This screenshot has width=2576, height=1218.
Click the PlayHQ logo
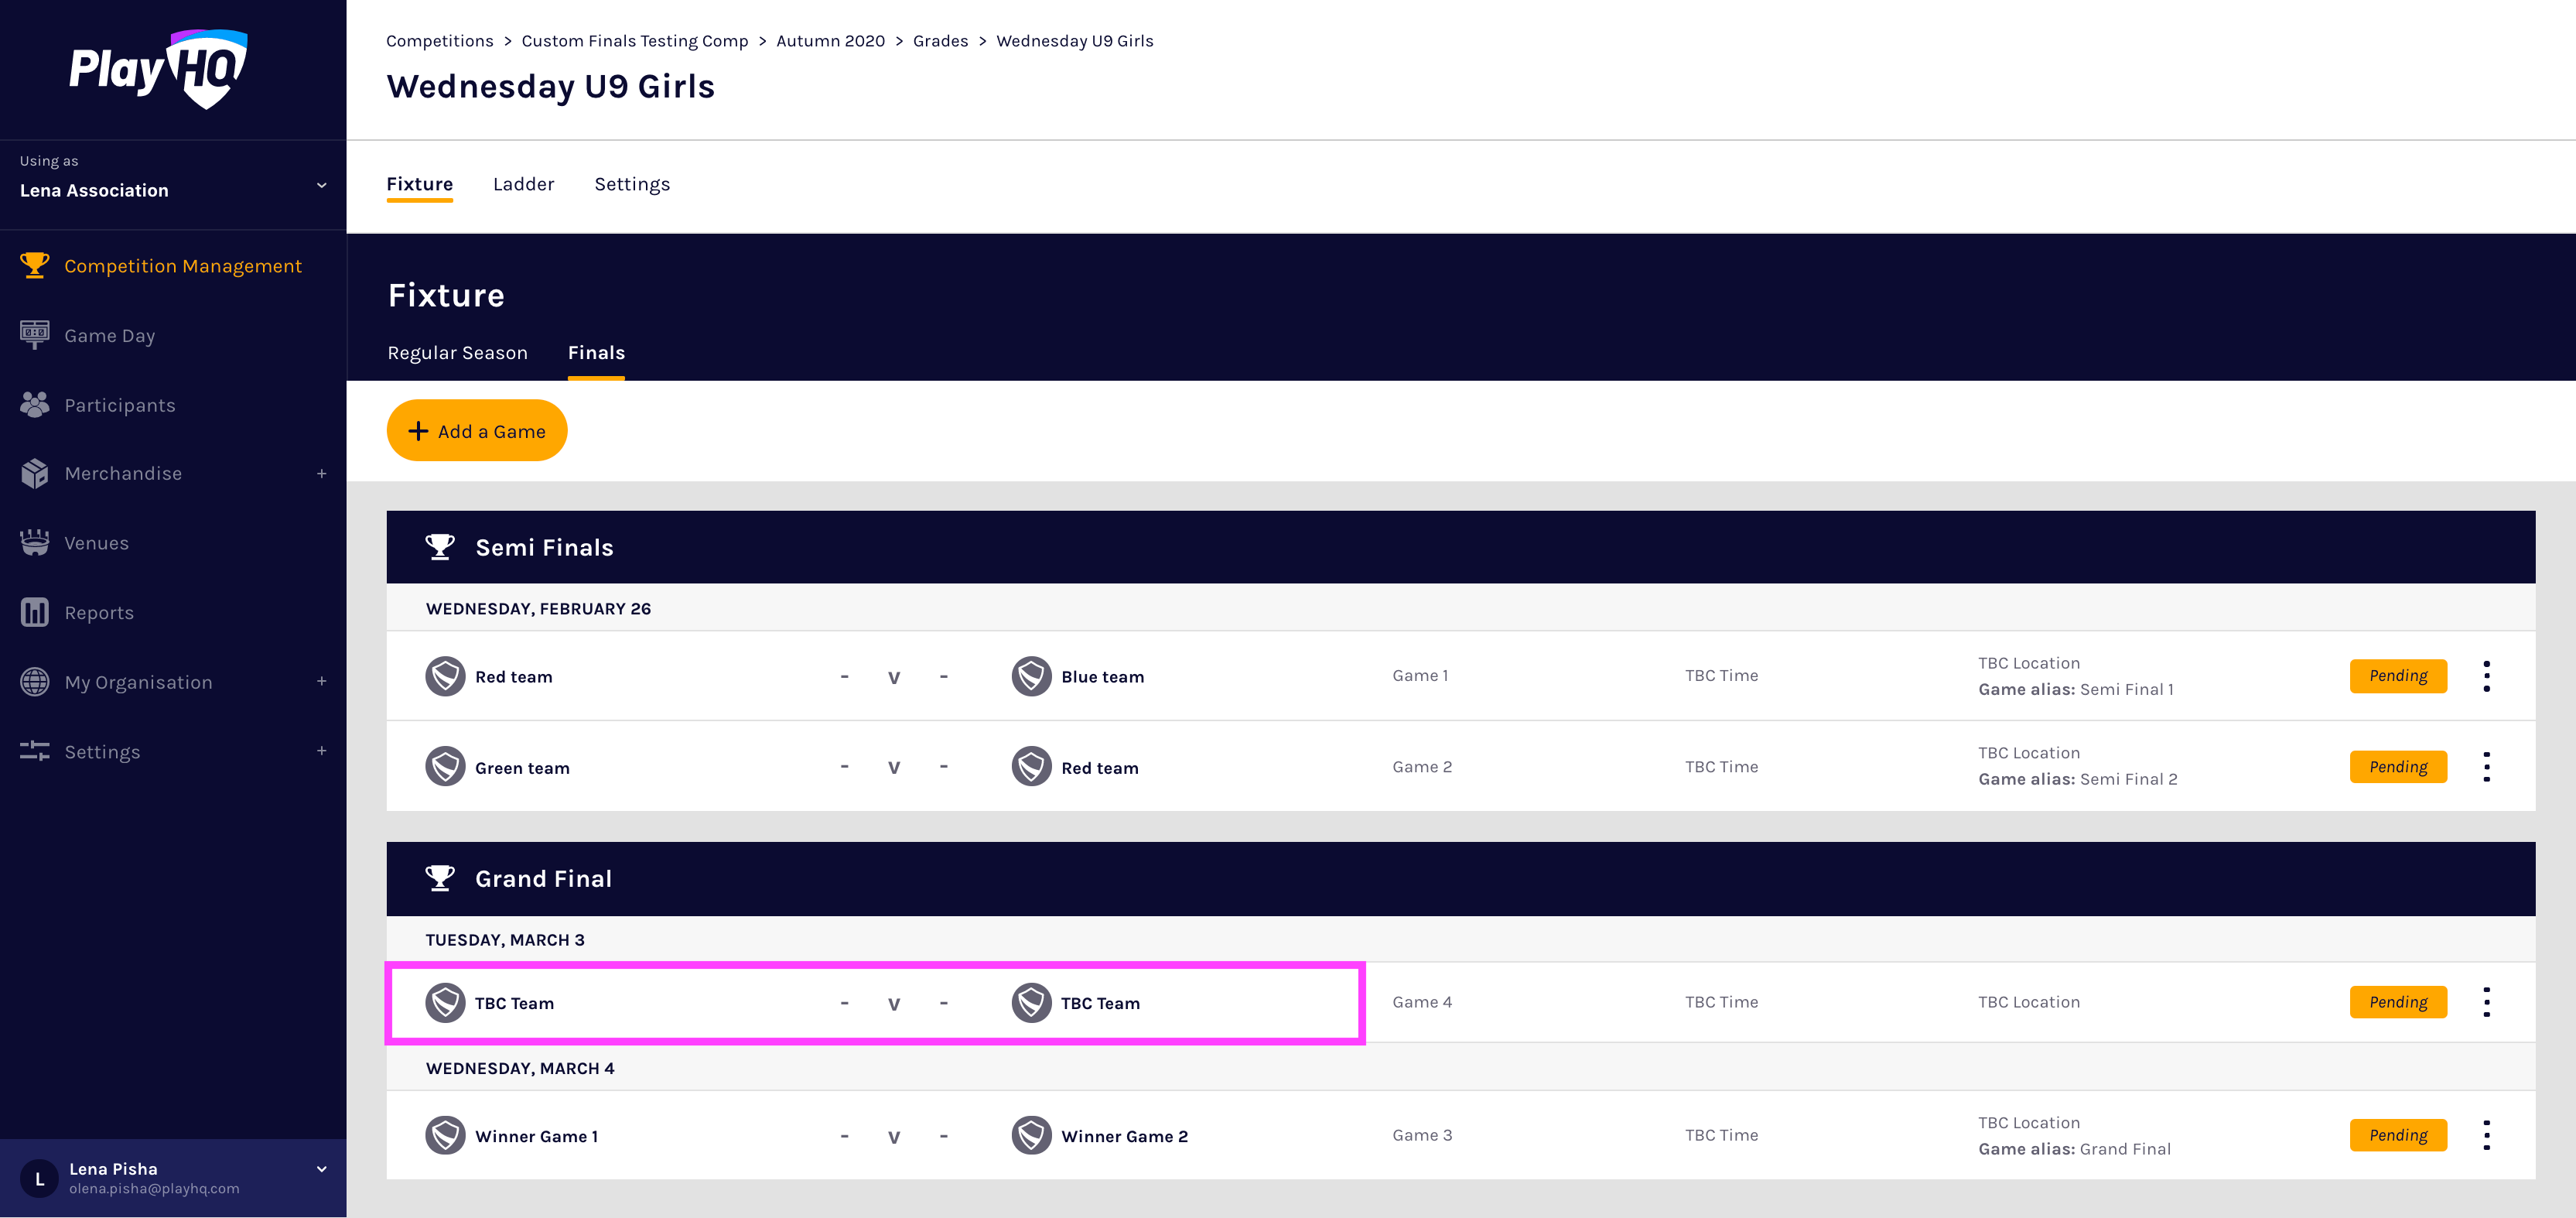158,68
